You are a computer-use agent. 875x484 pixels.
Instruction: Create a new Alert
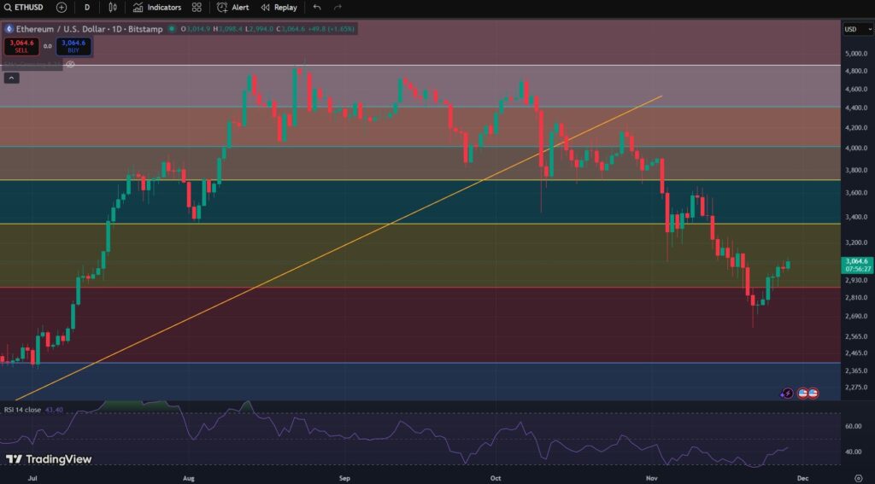coord(232,8)
